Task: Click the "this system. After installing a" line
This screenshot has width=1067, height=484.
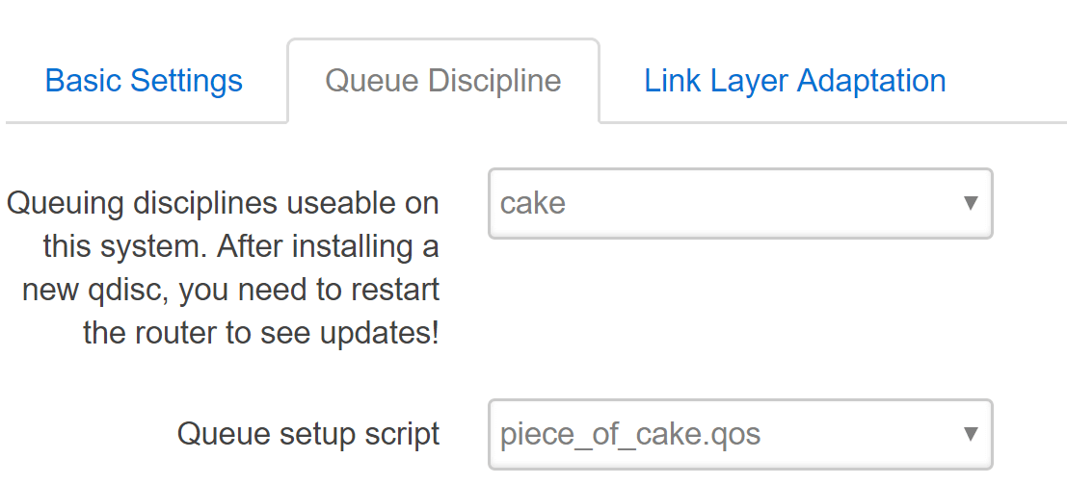Action: [x=241, y=247]
